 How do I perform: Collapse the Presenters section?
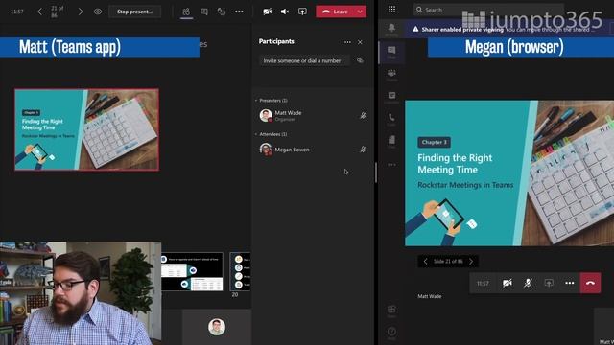click(x=256, y=101)
